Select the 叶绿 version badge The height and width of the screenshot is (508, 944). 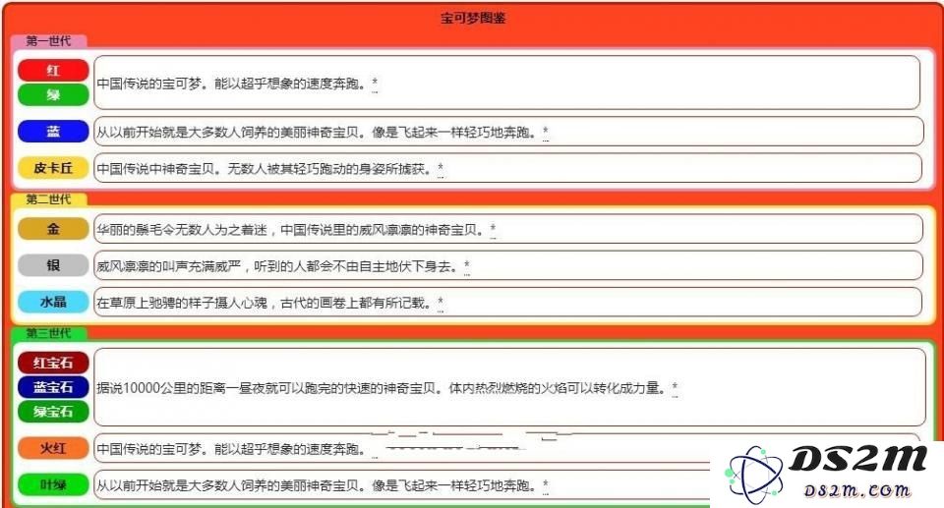point(53,484)
